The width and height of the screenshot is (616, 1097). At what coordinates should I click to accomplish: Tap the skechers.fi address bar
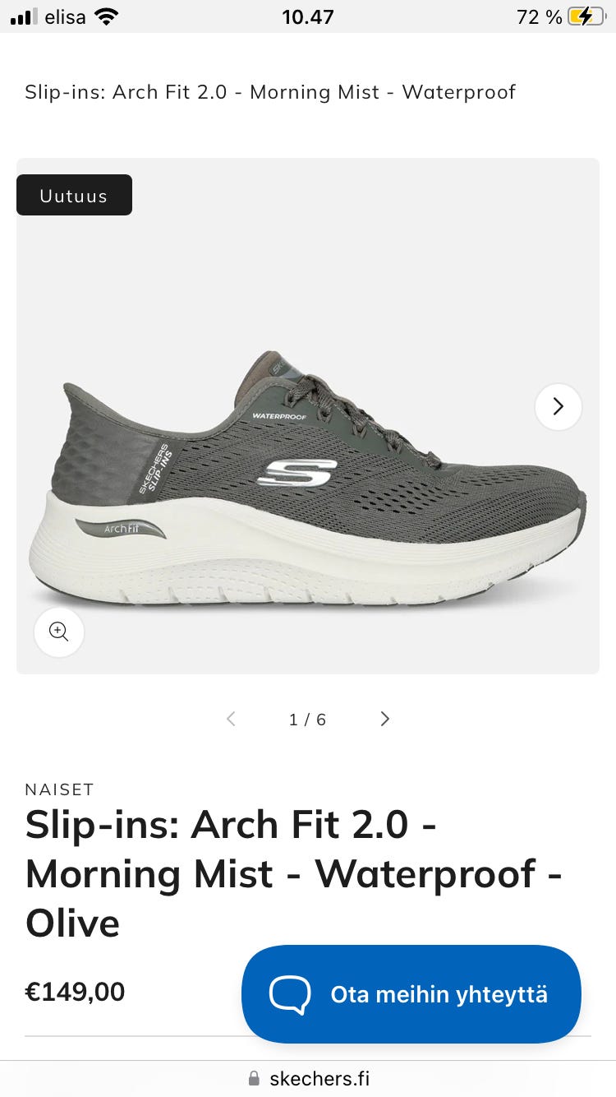[x=308, y=1078]
